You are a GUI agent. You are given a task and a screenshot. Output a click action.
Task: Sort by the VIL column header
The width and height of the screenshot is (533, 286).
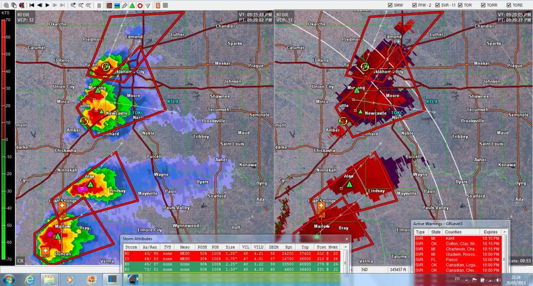pos(246,247)
